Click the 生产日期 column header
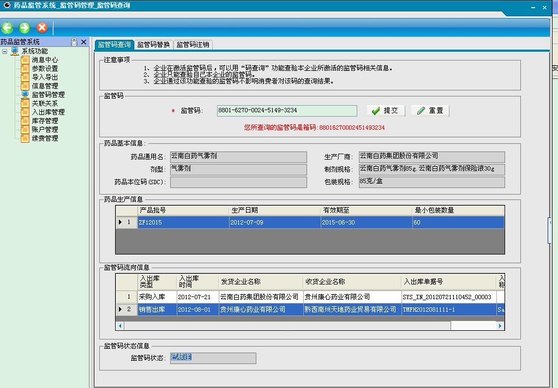 point(275,210)
